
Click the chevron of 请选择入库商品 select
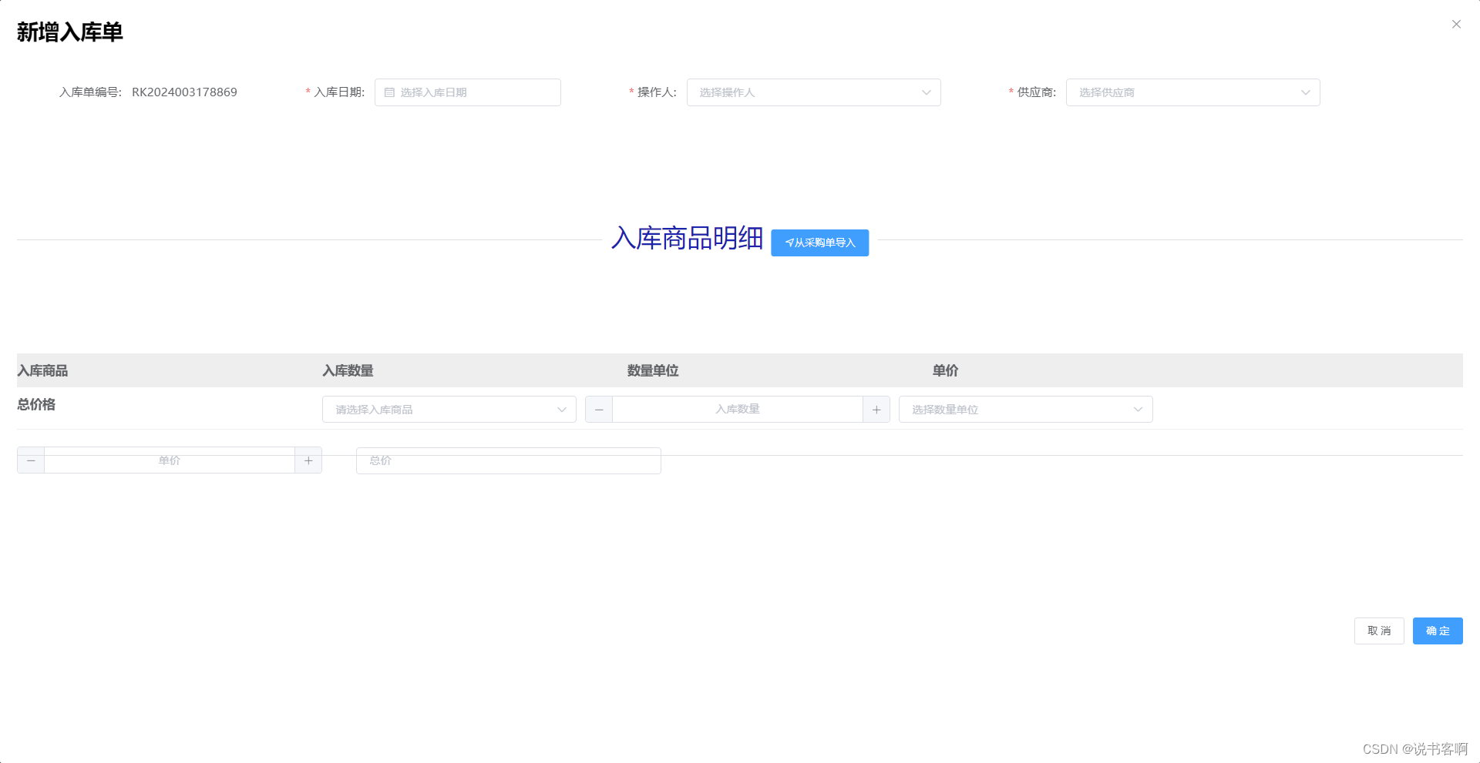coord(562,410)
